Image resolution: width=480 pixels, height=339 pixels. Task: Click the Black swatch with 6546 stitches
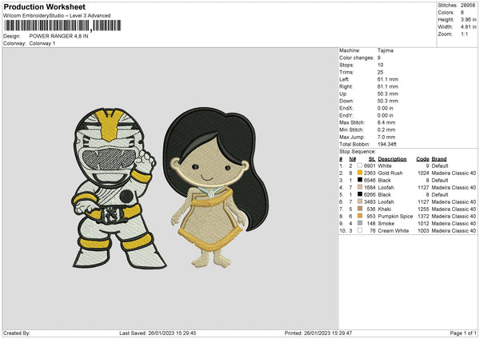pos(360,180)
